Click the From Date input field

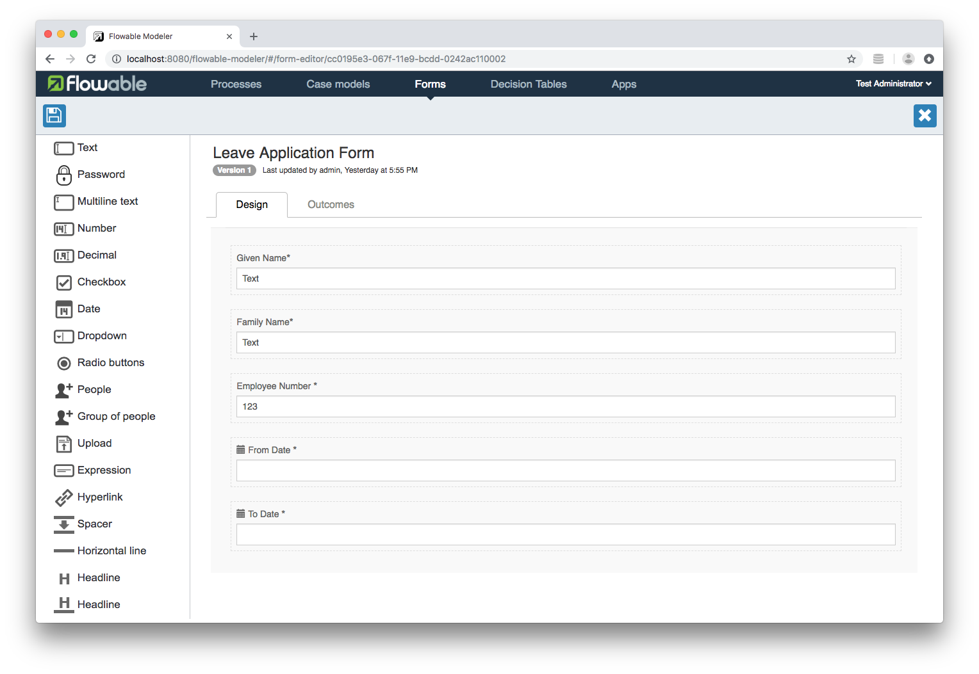coord(566,470)
